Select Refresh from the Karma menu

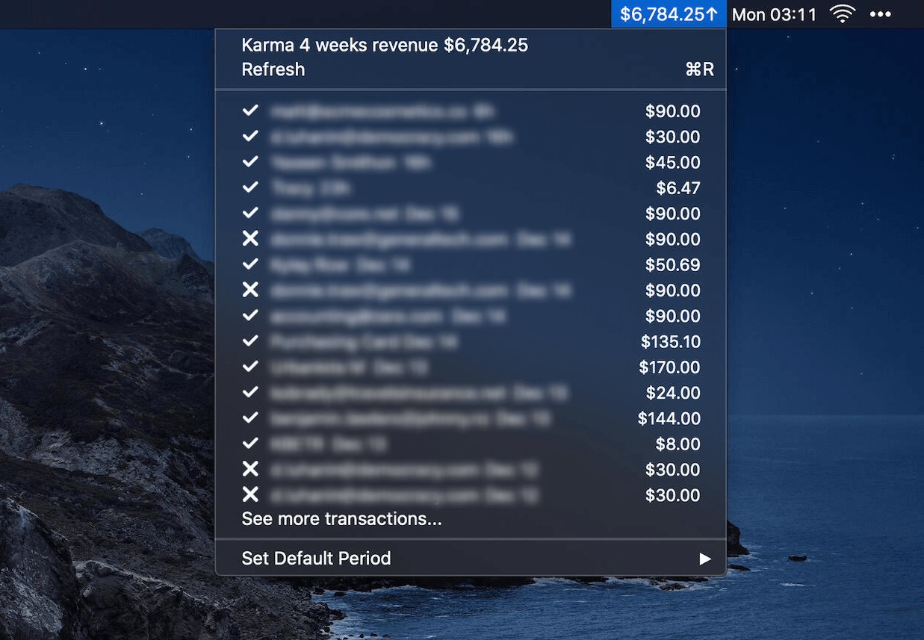[273, 69]
